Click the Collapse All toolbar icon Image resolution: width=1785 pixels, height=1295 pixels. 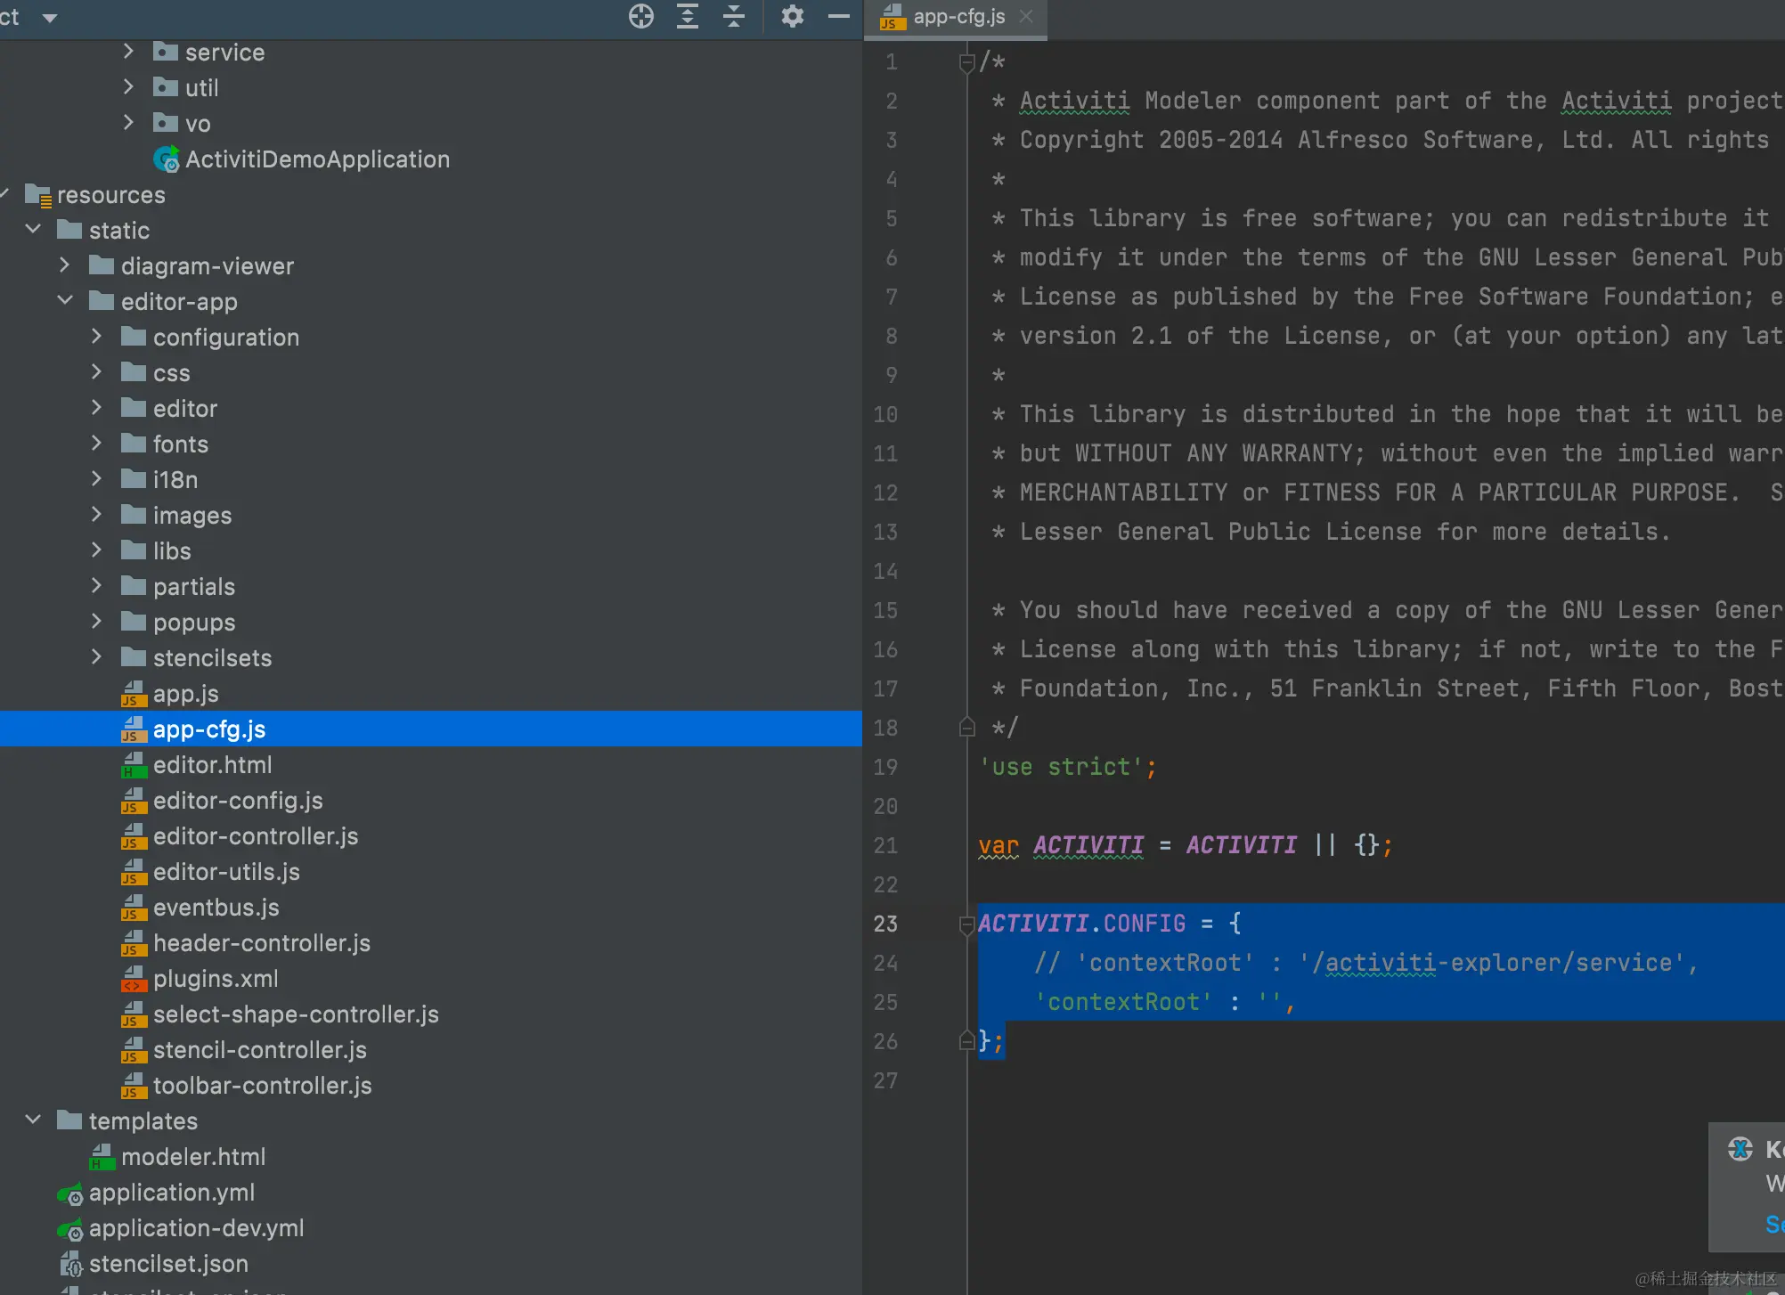tap(733, 16)
